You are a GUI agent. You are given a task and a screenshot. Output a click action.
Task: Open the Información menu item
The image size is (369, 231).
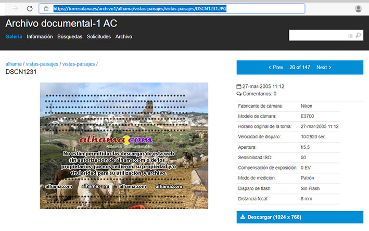point(40,36)
